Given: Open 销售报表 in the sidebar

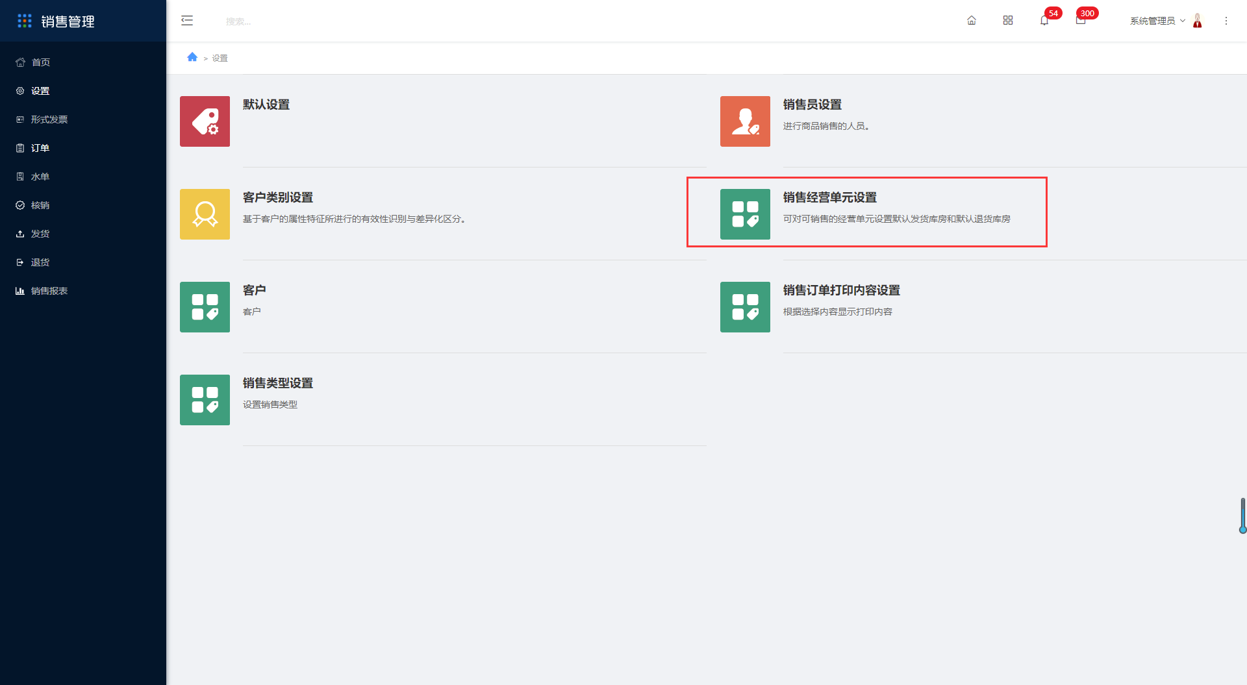Looking at the screenshot, I should point(83,291).
